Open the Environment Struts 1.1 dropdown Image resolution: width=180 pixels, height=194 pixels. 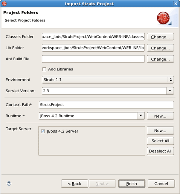[108, 79]
